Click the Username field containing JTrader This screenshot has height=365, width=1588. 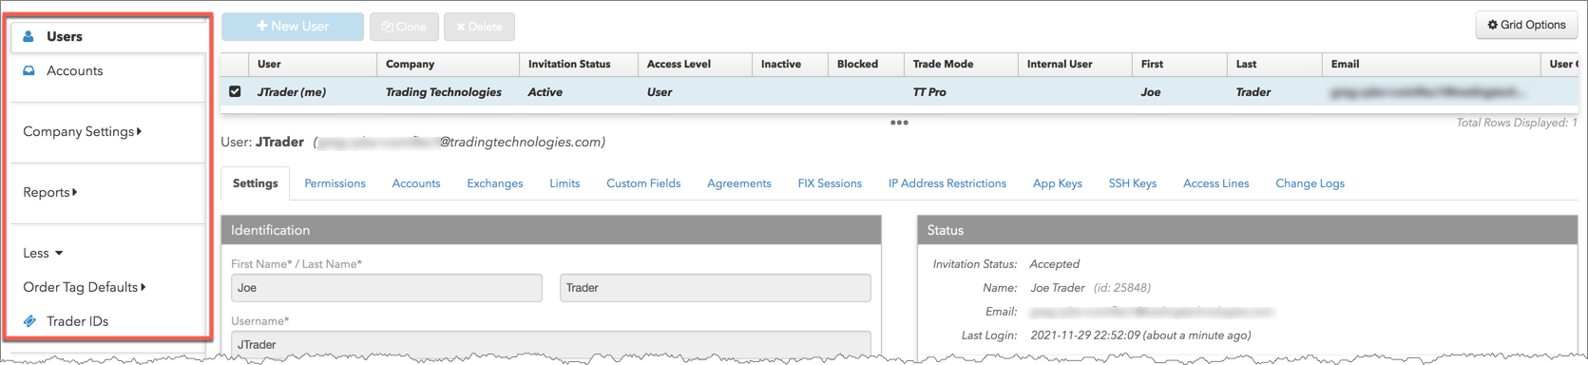tap(551, 344)
